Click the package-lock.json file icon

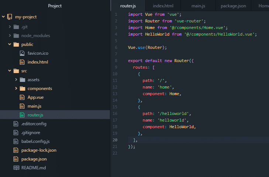16,150
